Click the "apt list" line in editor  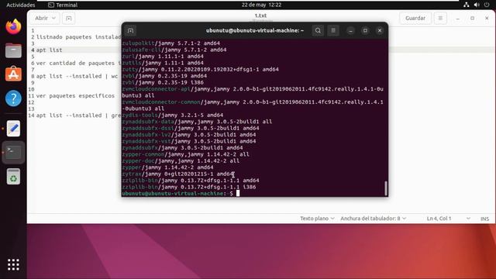click(49, 50)
